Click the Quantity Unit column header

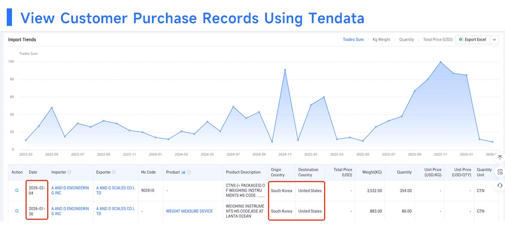(484, 172)
